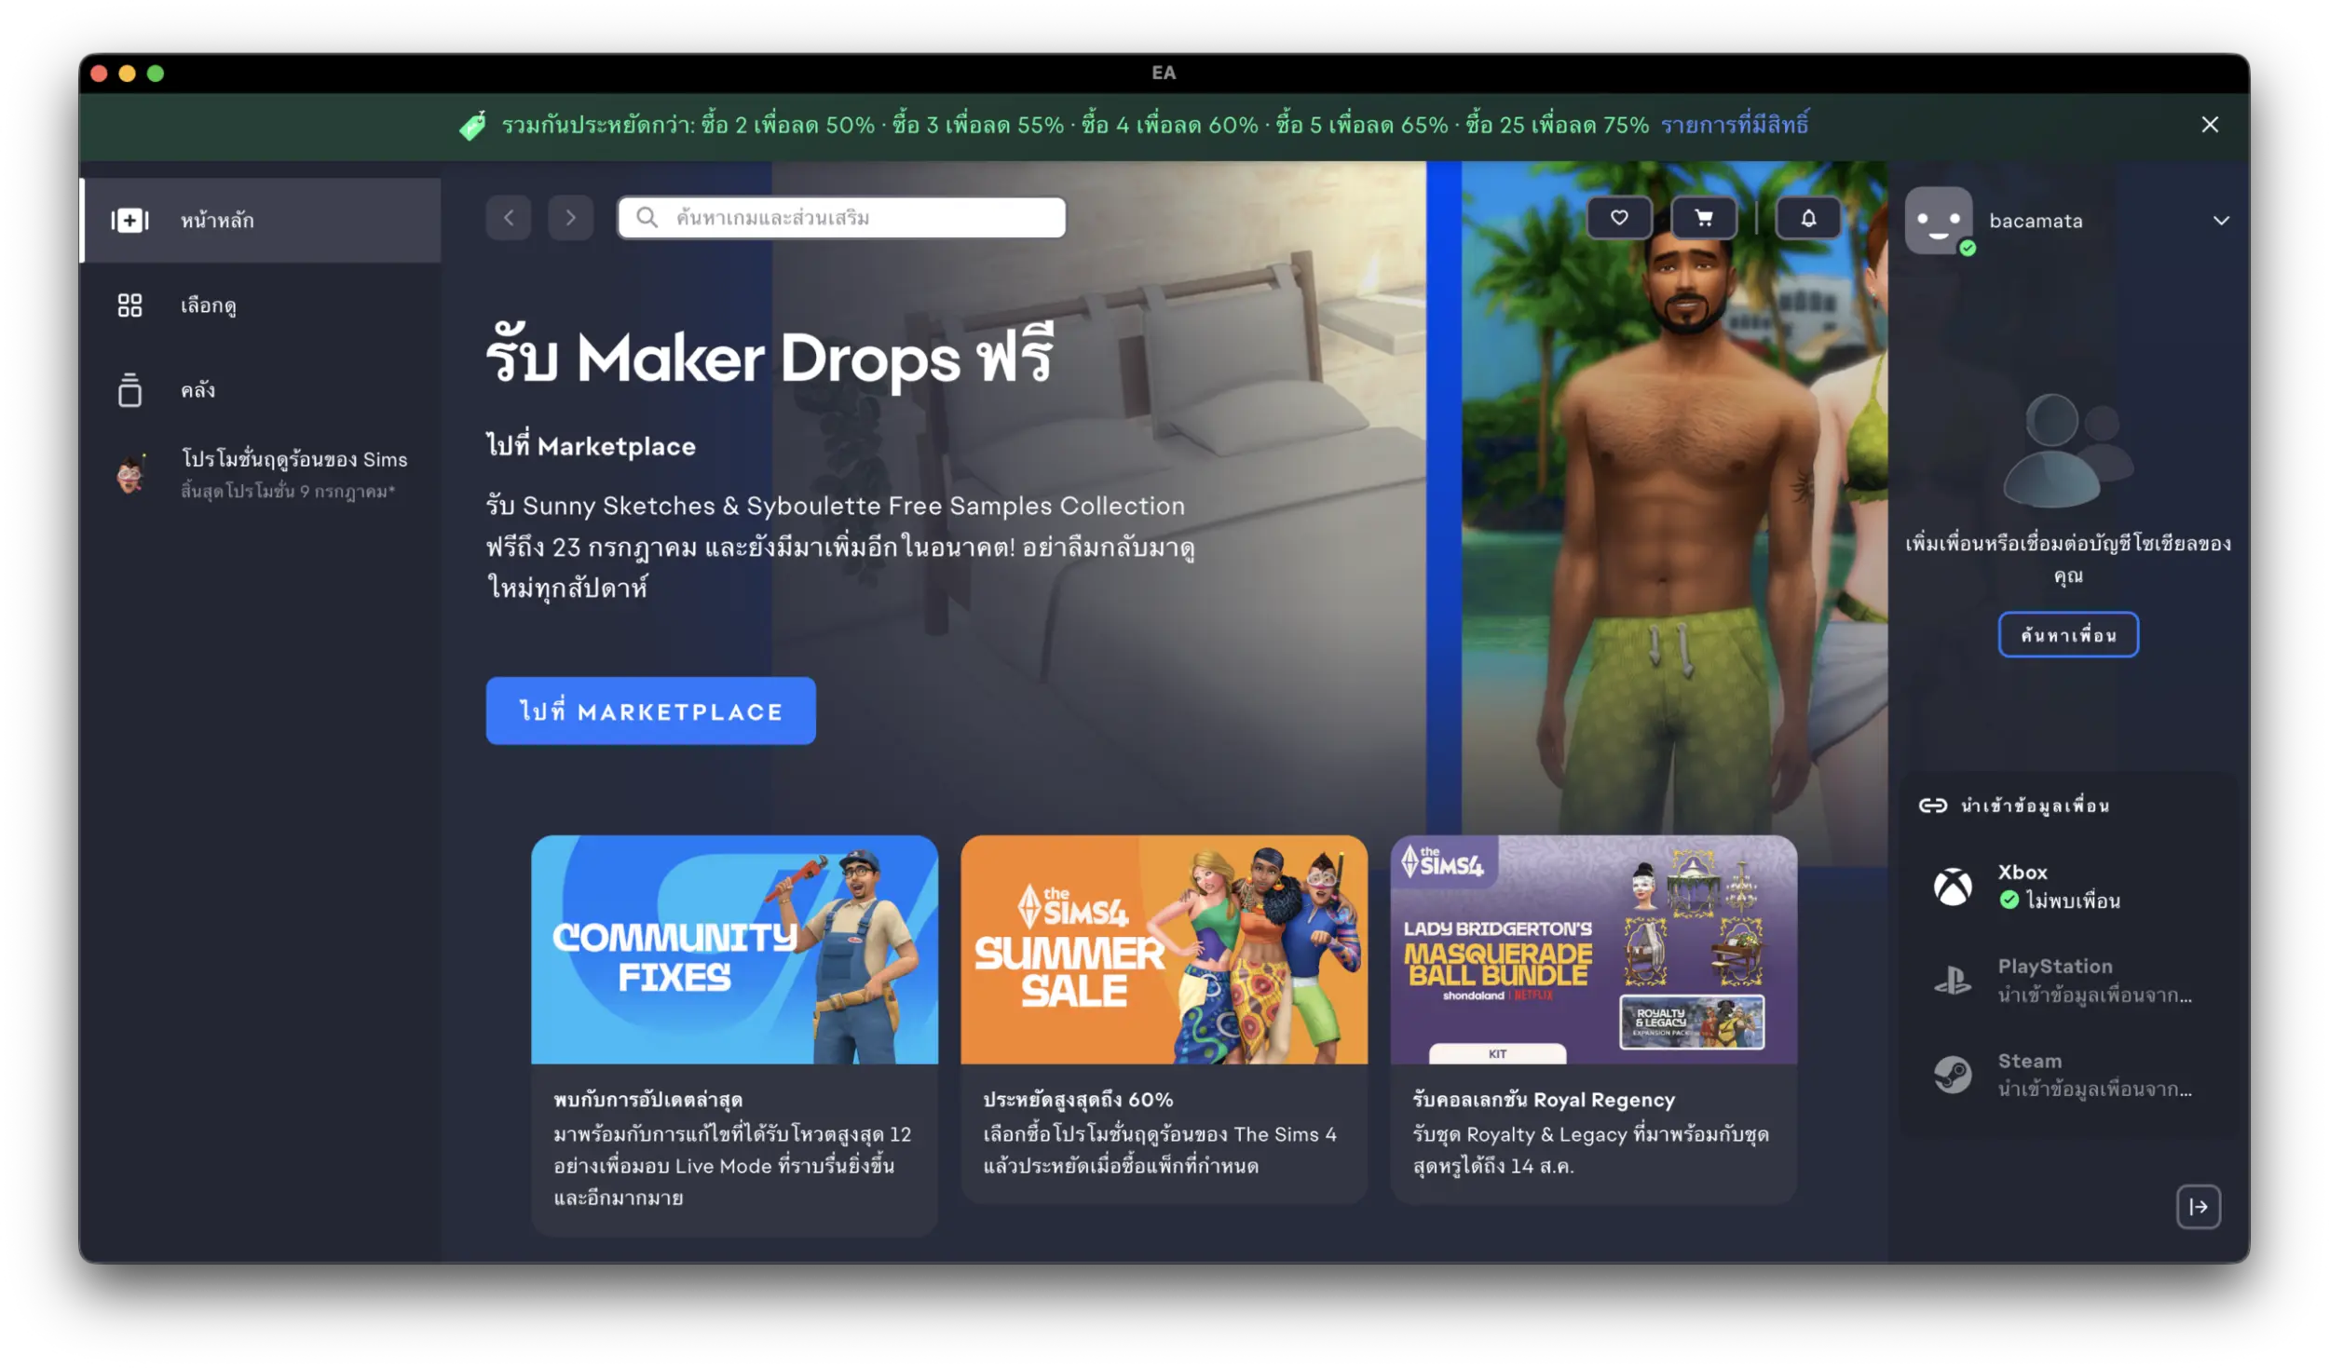Go back with the left arrow
The width and height of the screenshot is (2329, 1368).
click(509, 218)
